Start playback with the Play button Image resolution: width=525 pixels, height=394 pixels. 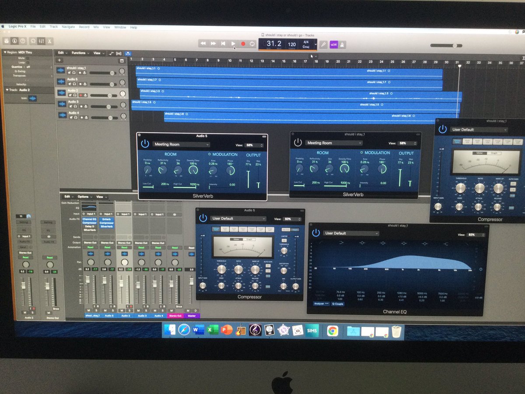[x=233, y=44]
